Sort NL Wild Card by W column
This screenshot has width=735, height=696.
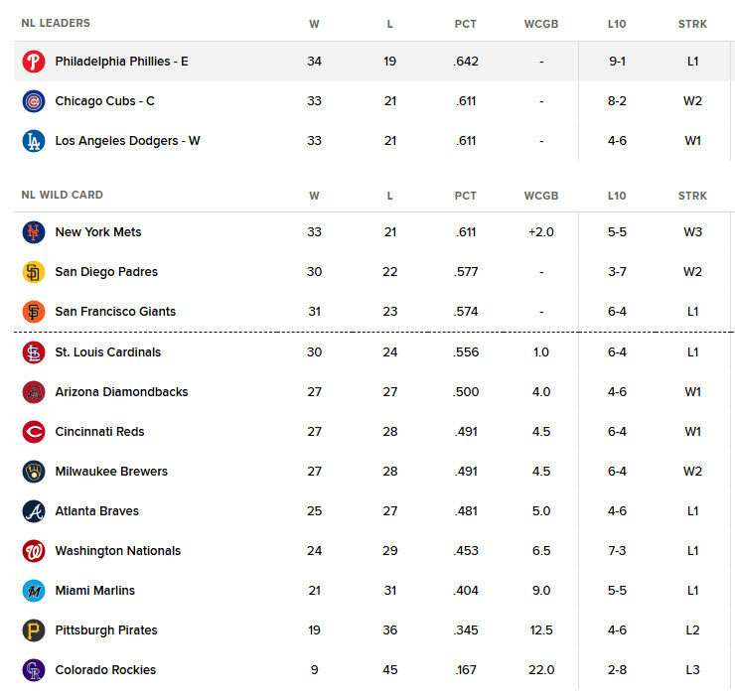pyautogui.click(x=315, y=196)
